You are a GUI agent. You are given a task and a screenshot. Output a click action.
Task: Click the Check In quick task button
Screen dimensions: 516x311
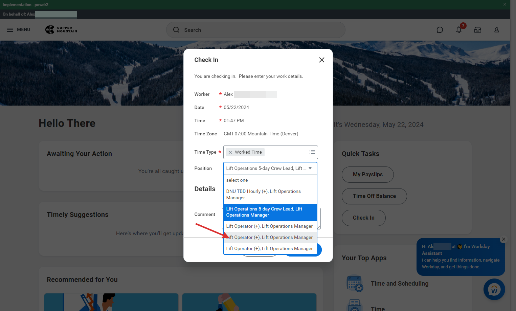[364, 218]
